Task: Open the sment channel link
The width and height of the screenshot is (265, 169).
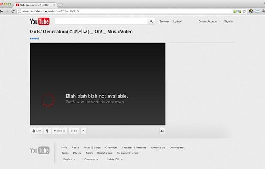Action: [x=34, y=39]
